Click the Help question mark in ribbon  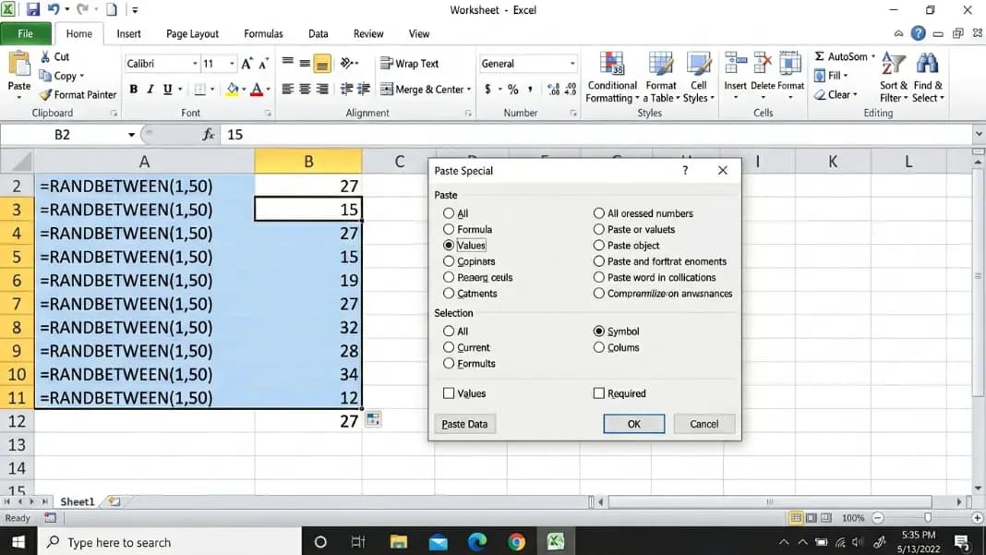pos(918,33)
